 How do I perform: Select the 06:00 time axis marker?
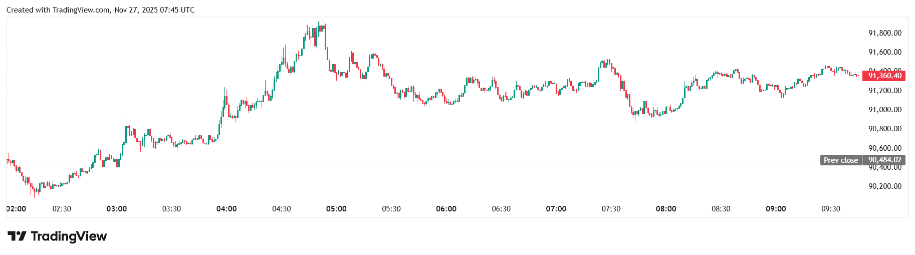(x=446, y=209)
